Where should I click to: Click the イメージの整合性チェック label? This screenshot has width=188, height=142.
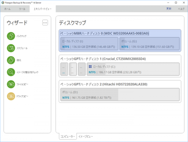[28, 72]
